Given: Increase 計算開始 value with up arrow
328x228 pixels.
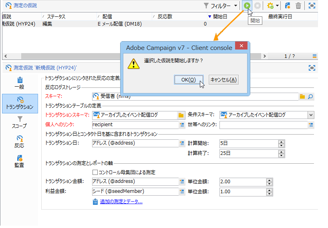Looking at the screenshot, I should (x=282, y=142).
